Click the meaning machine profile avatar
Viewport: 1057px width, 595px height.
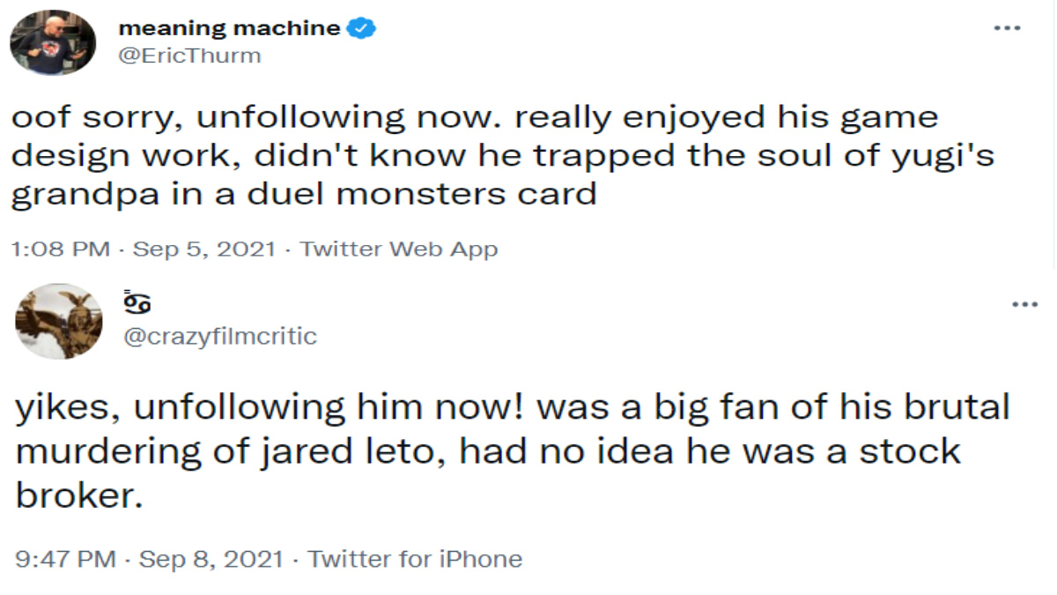[53, 41]
